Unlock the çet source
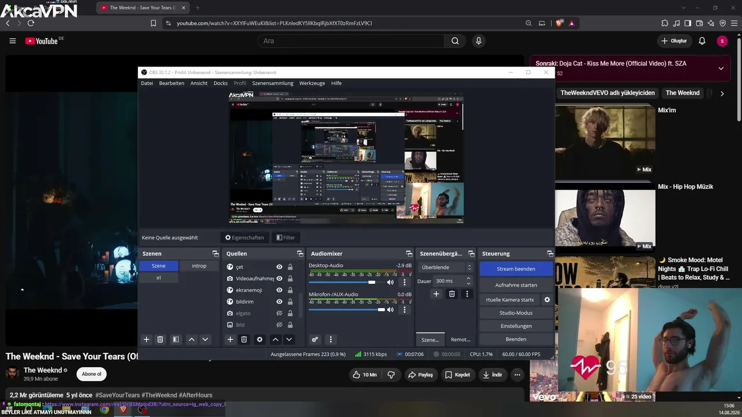The height and width of the screenshot is (417, 742). tap(290, 267)
